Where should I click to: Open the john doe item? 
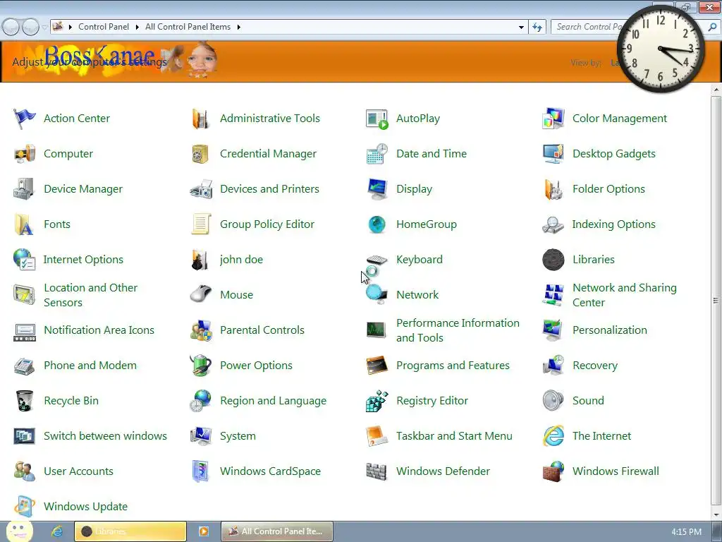(x=241, y=260)
